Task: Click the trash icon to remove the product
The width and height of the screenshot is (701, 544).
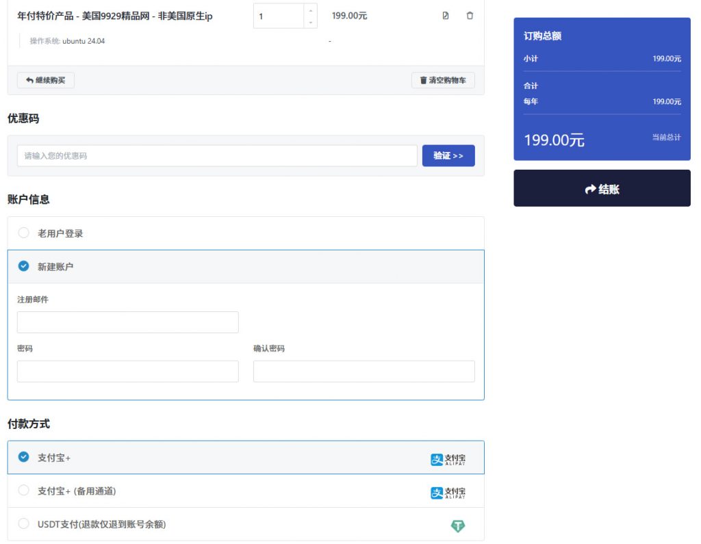Action: (x=470, y=15)
